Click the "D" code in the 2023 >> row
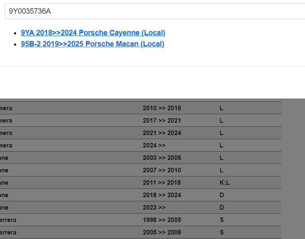305x239 pixels. pos(222,208)
